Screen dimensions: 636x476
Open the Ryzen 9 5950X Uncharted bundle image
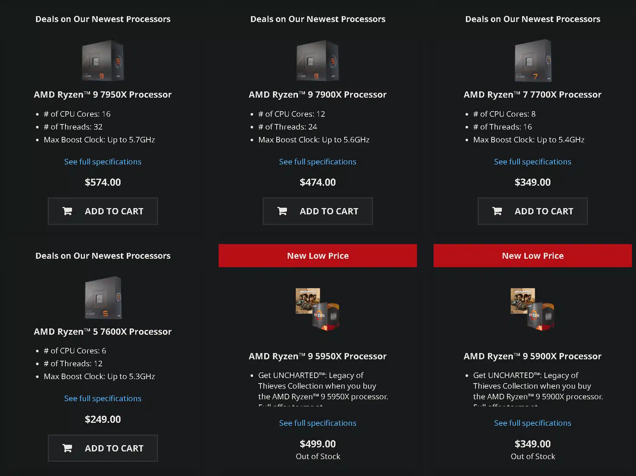click(x=318, y=309)
